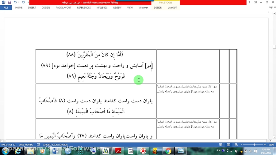
Task: Open the Customize Quick Access Toolbar dropdown
Action: (x=28, y=2)
